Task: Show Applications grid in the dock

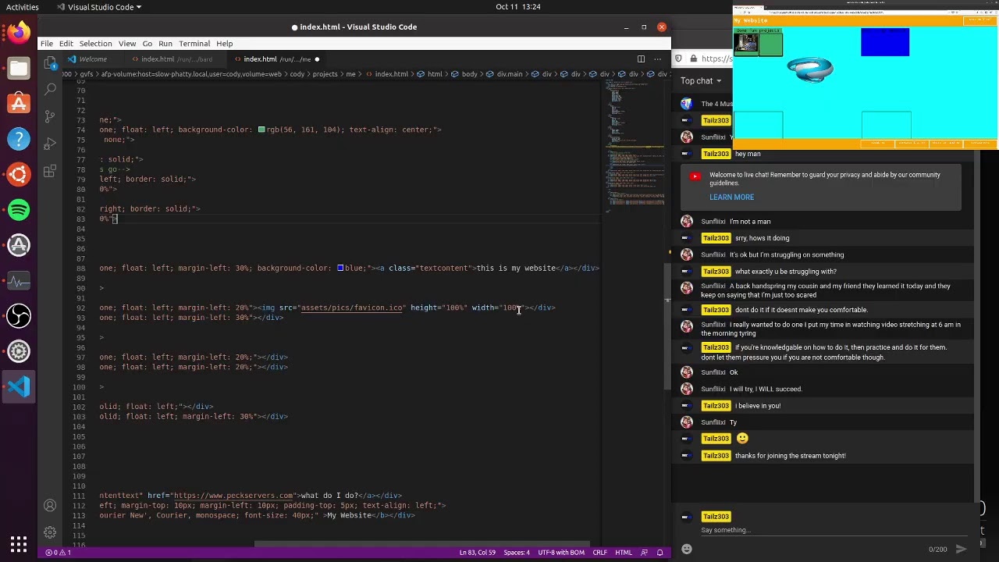Action: click(19, 543)
